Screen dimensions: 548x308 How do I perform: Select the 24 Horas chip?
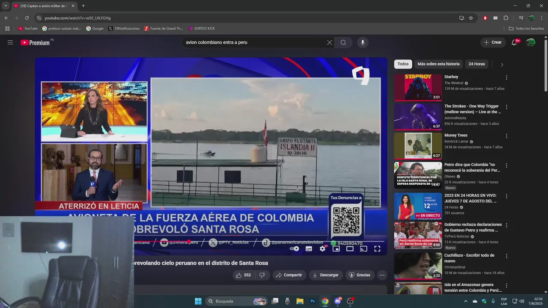tap(477, 64)
